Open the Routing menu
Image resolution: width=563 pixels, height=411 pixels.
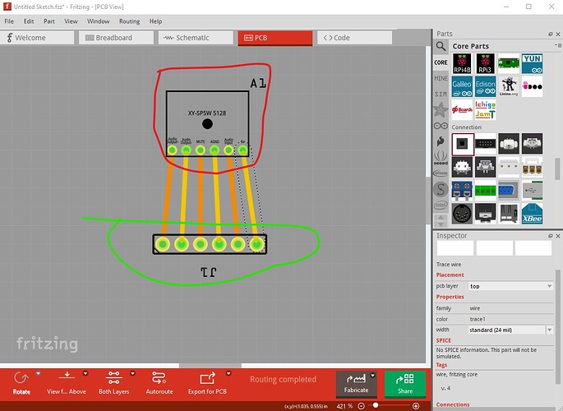[129, 21]
